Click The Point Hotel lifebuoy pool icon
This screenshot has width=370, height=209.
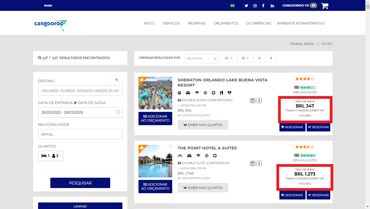[x=215, y=156]
